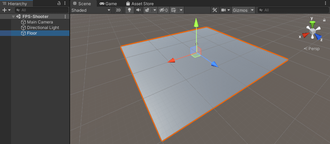The image size is (330, 144).
Task: Switch to the Game tab
Action: (108, 3)
